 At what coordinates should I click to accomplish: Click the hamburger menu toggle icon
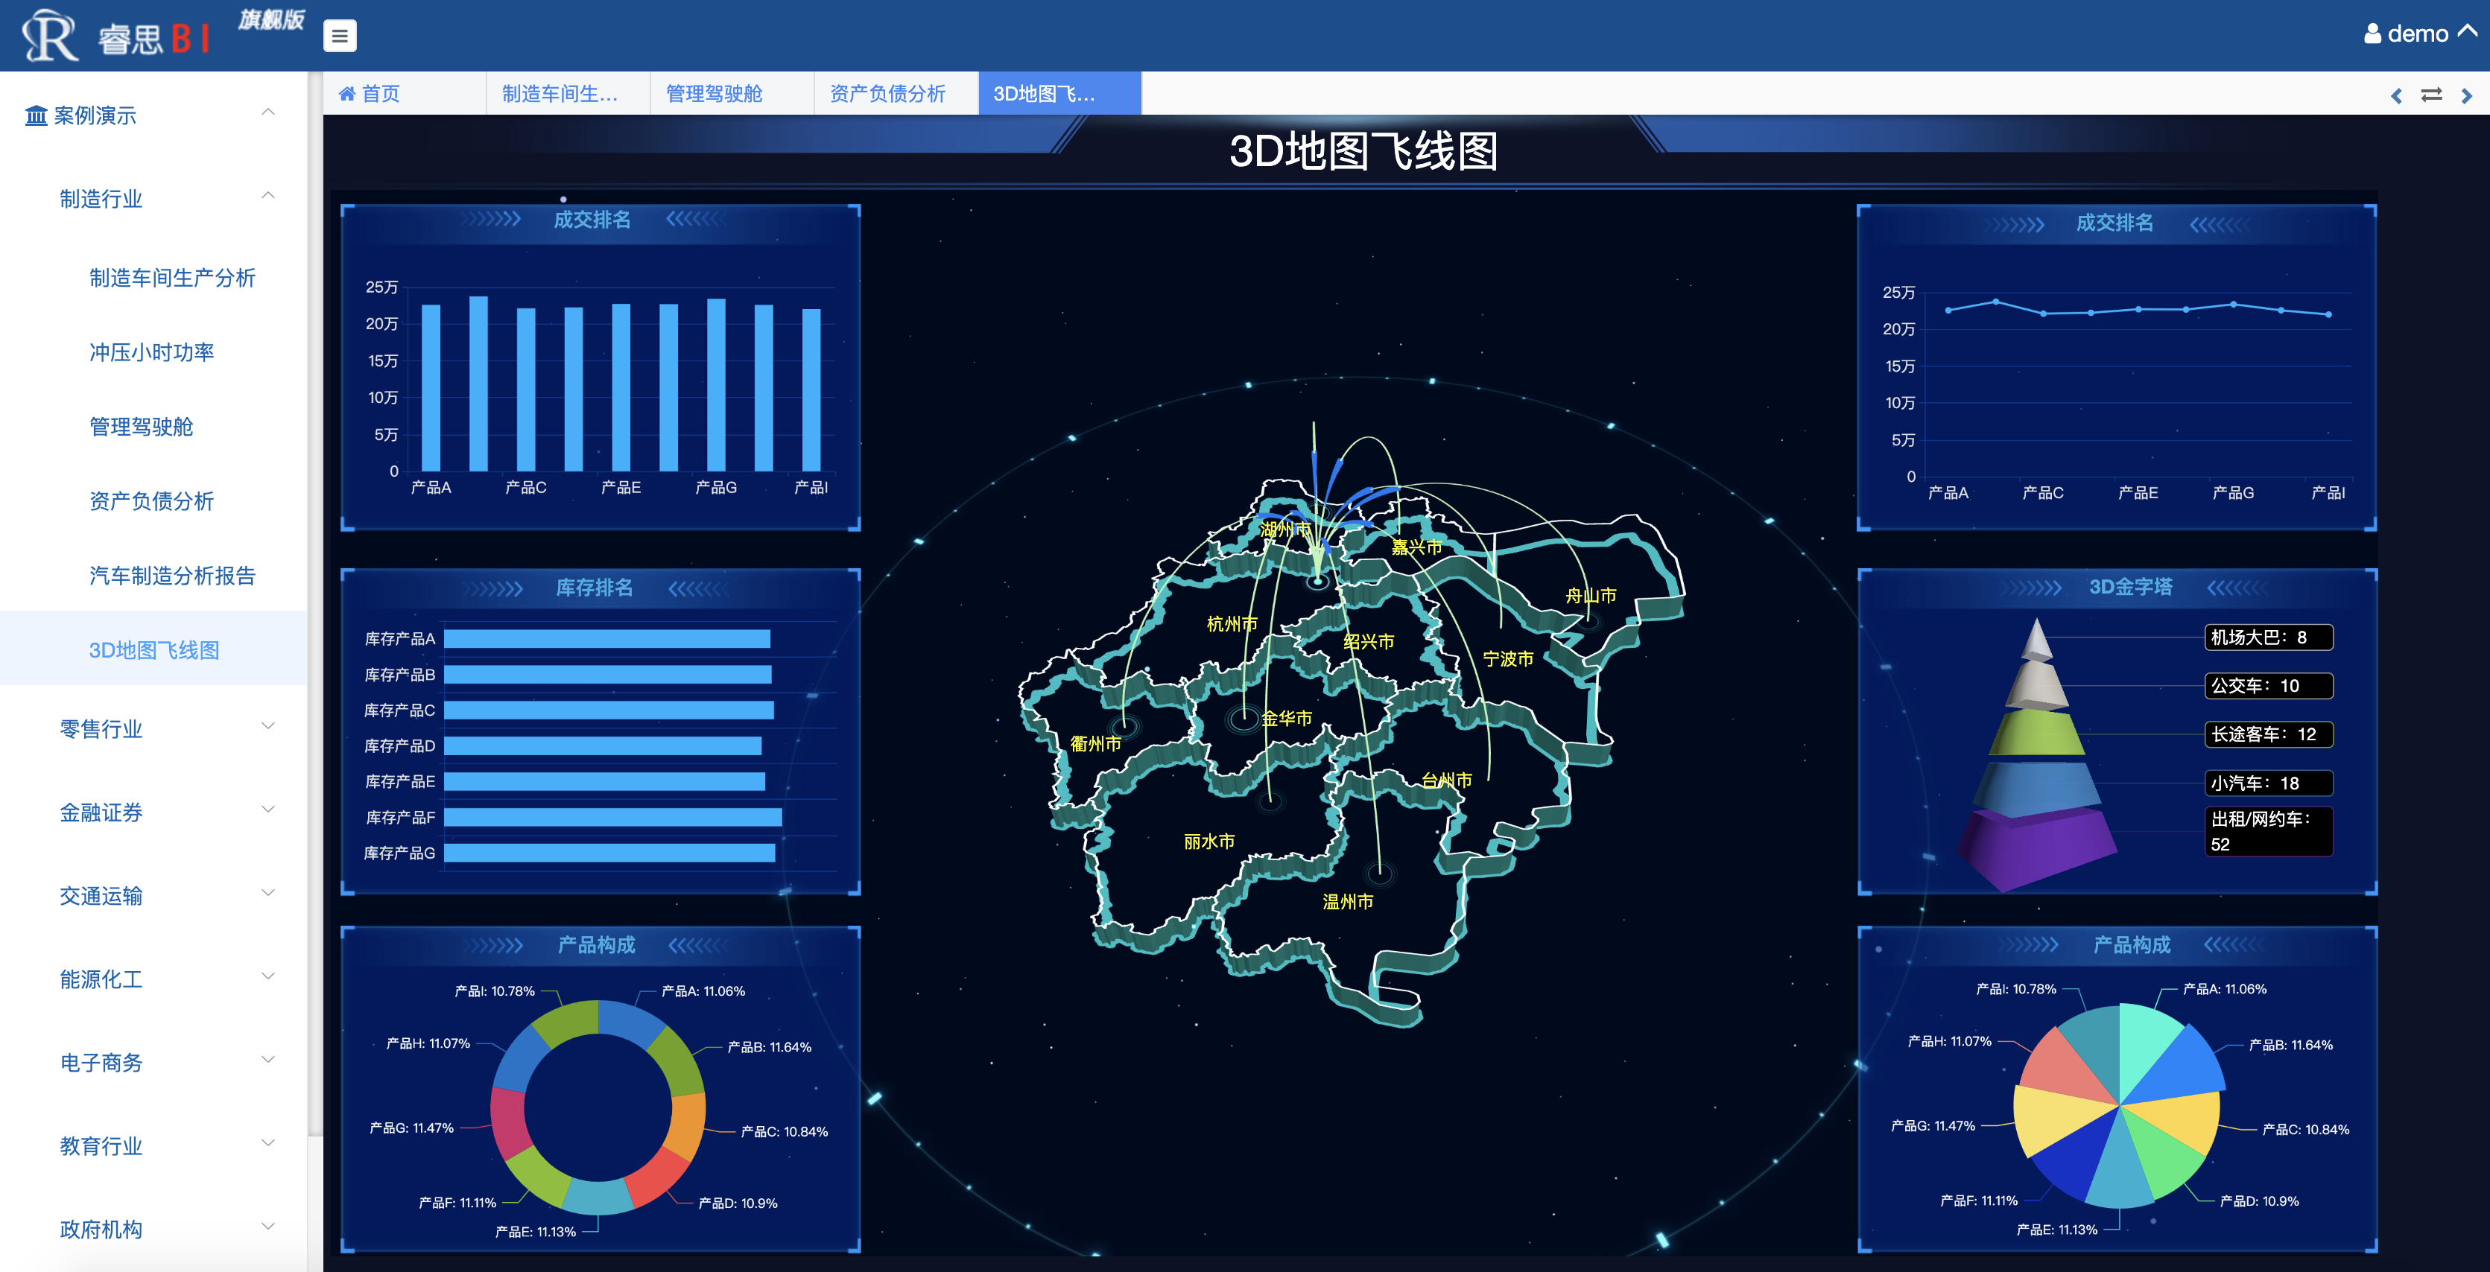338,36
